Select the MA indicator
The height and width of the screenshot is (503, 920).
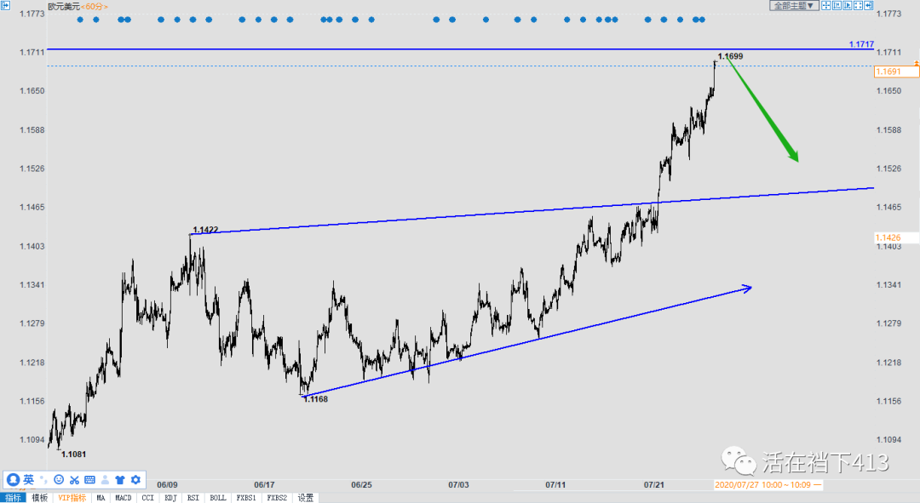[x=101, y=498]
